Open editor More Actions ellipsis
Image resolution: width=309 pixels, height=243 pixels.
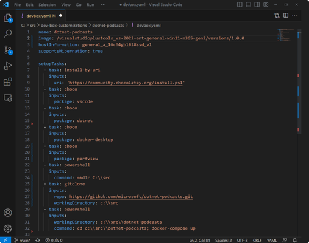click(294, 15)
